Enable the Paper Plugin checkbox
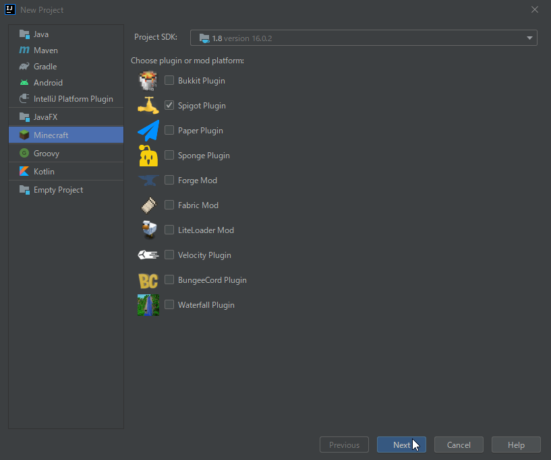551x460 pixels. pos(169,130)
